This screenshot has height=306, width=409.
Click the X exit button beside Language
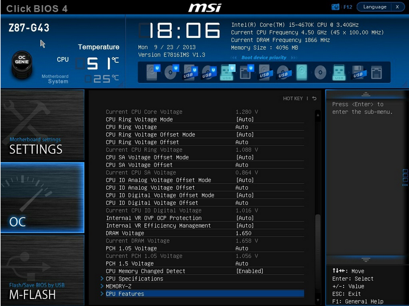pos(397,7)
